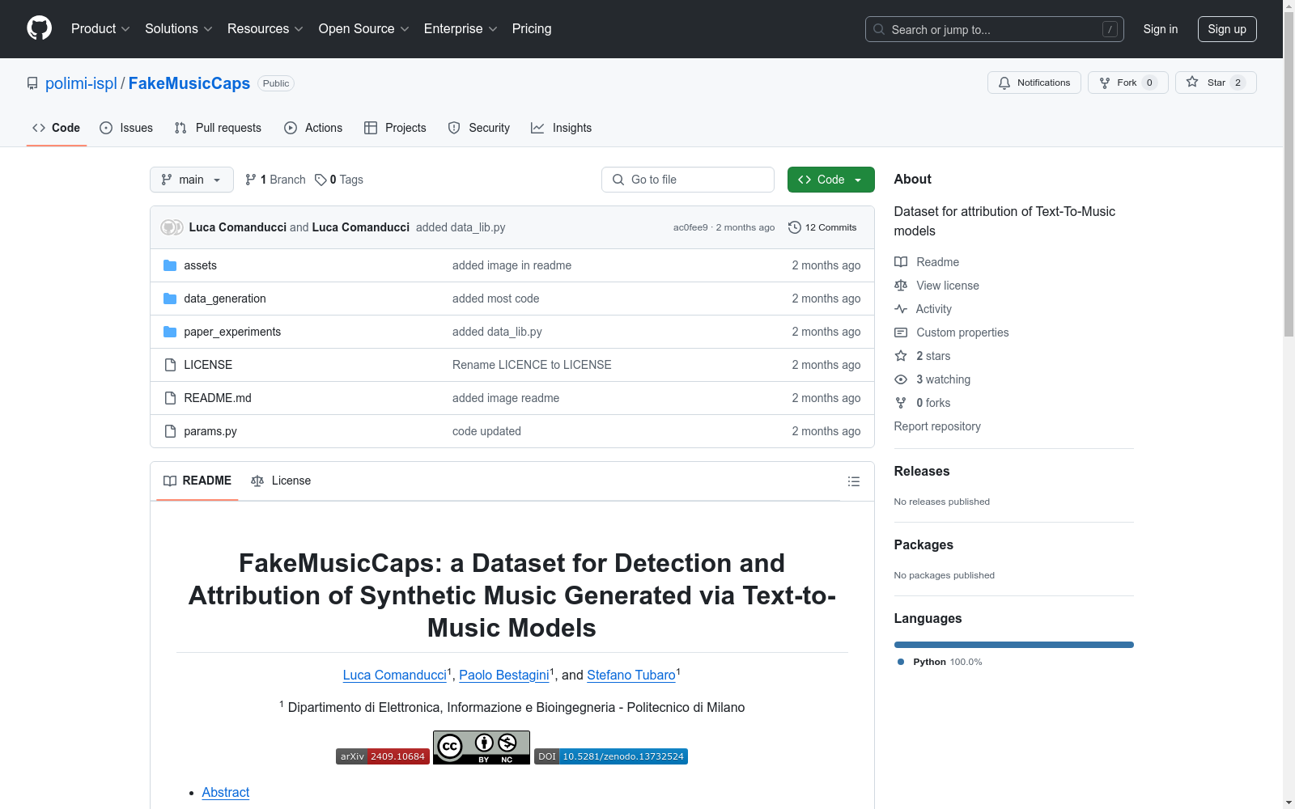Switch to the Insights tab
The height and width of the screenshot is (809, 1295).
click(x=562, y=128)
